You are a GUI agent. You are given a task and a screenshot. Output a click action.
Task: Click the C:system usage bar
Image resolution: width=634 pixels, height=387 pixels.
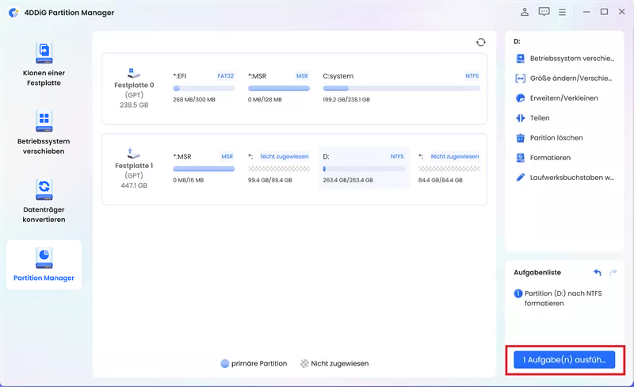401,88
